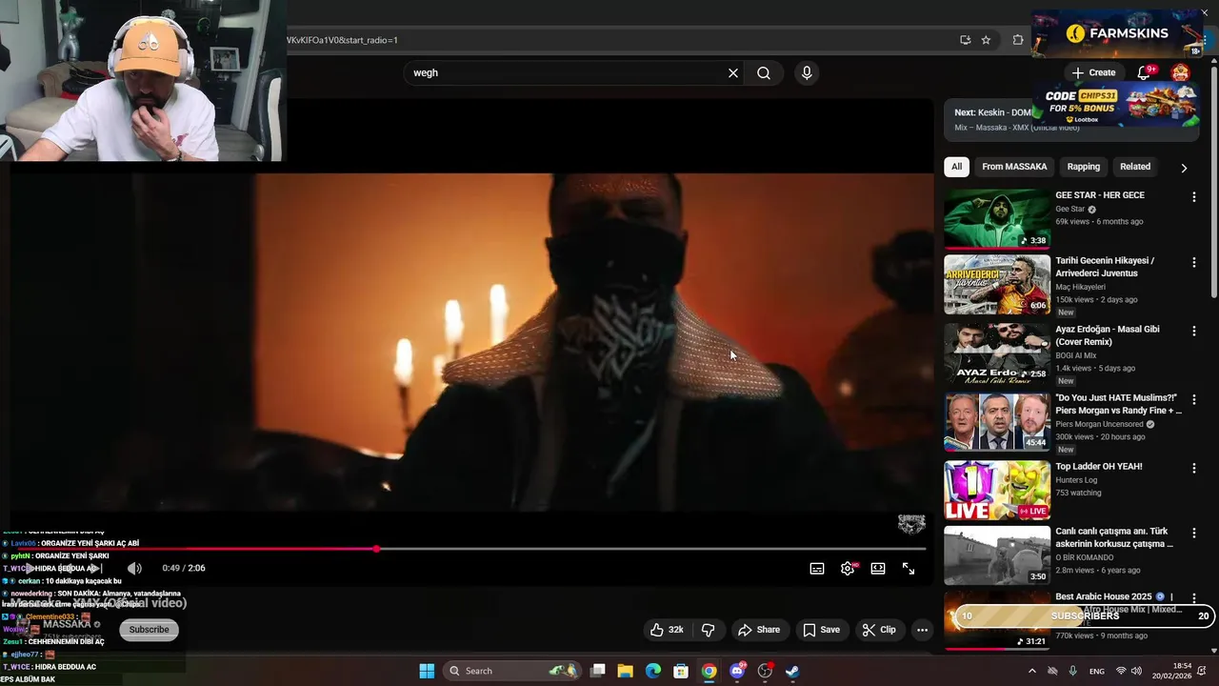The image size is (1219, 686).
Task: Click the YouTube search magnifier button
Action: (764, 72)
